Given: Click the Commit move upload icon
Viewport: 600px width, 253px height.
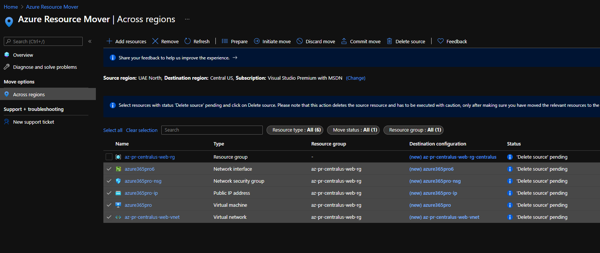Looking at the screenshot, I should (x=344, y=41).
